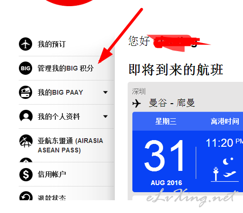Image resolution: width=243 pixels, height=213 pixels.
Task: Select 我的个人资料 menu entry
Action: pyautogui.click(x=59, y=116)
